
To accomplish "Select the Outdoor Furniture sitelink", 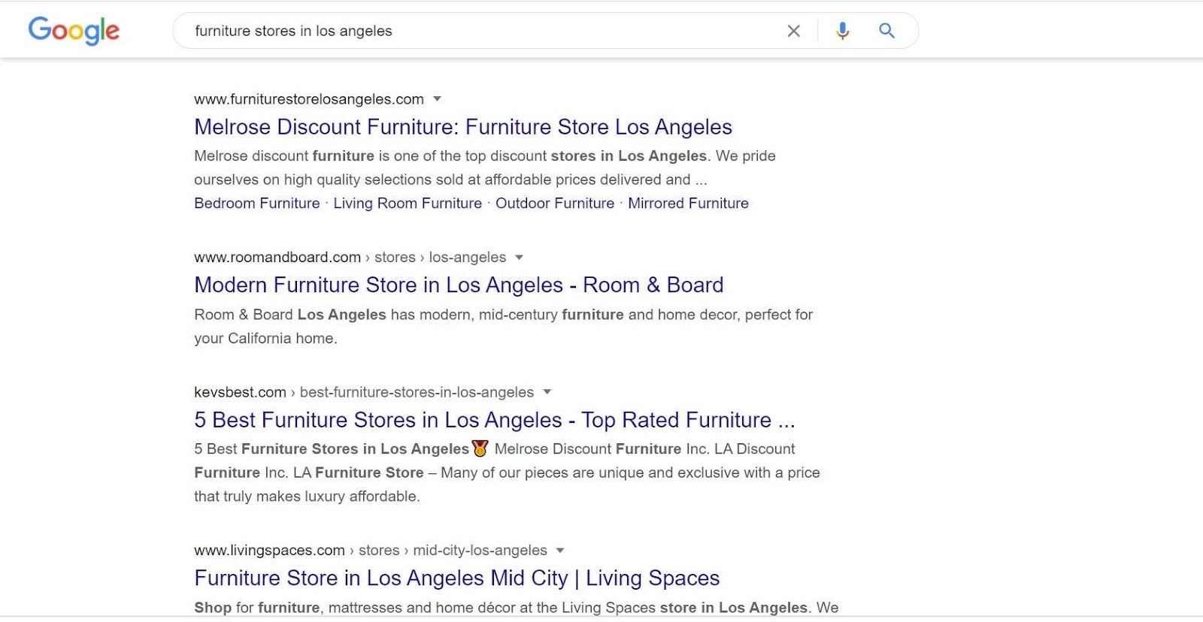I will [x=556, y=203].
